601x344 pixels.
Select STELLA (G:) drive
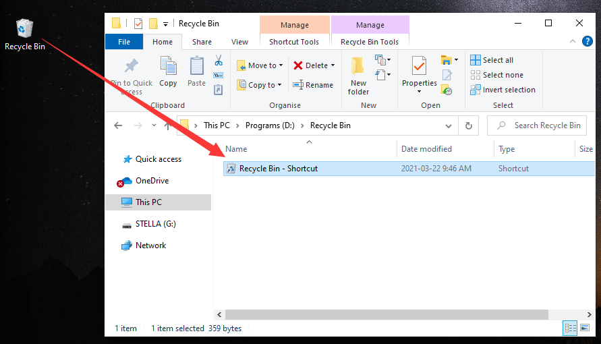pos(156,224)
